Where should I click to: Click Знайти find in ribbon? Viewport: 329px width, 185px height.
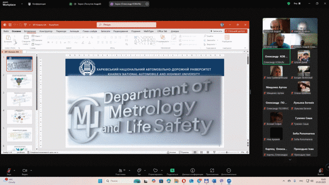(209, 36)
